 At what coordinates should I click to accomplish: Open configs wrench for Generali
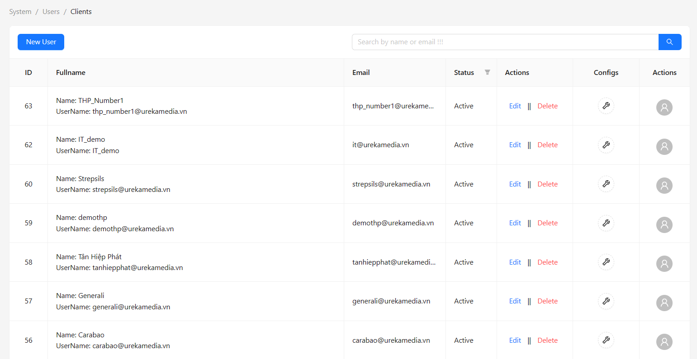(x=606, y=301)
